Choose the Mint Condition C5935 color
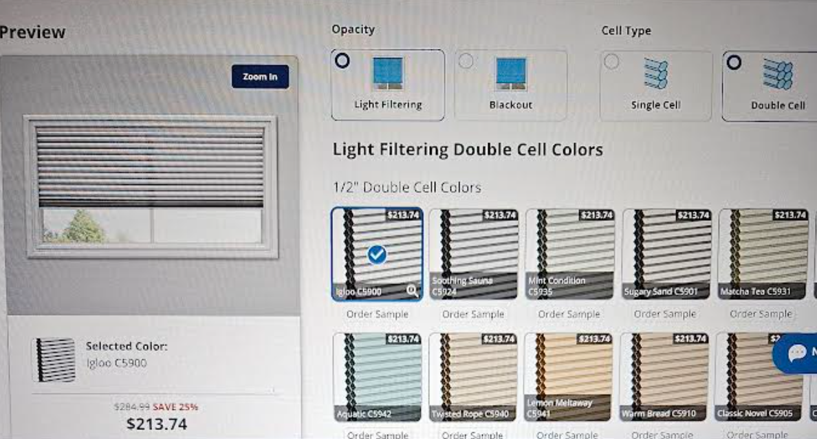Screen dimensions: 817x439 569,254
